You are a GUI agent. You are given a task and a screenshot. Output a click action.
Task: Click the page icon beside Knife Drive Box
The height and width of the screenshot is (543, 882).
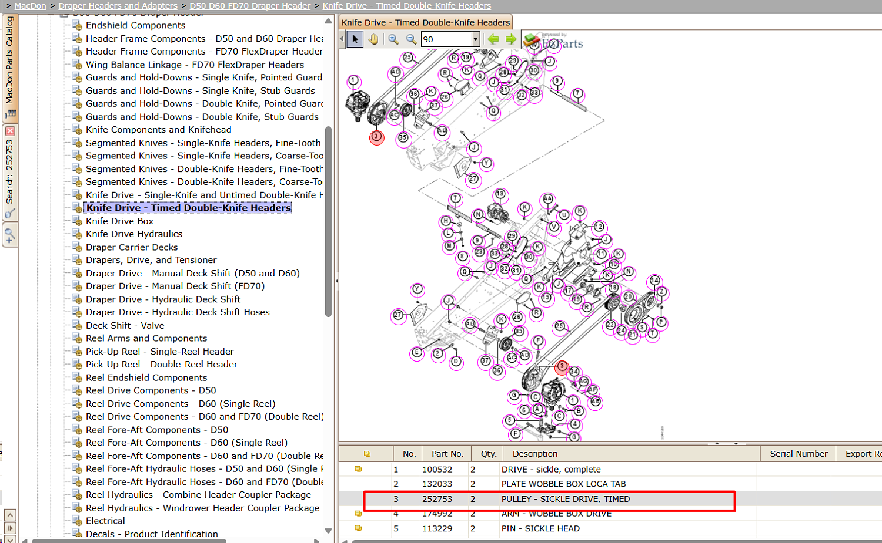pyautogui.click(x=76, y=221)
